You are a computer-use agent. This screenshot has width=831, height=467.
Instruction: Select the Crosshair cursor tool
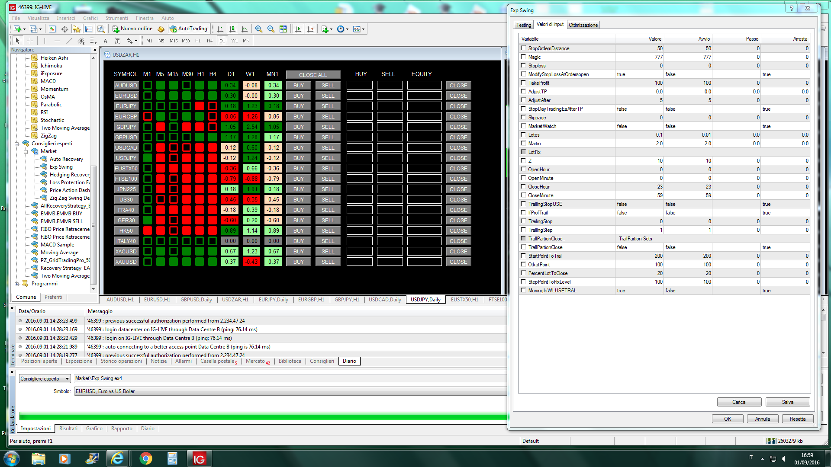click(30, 41)
